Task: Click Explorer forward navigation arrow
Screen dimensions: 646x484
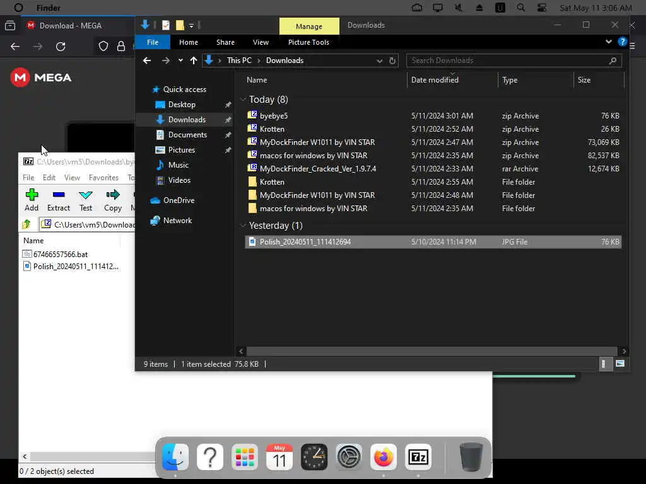Action: (166, 60)
